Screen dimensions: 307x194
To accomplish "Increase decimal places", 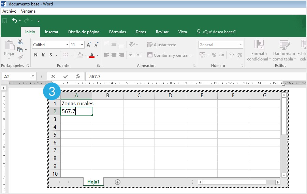I will coord(232,55).
